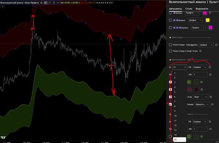219x143 pixels.
Task: Open indicator settings gear icon
Action: click(46, 3)
